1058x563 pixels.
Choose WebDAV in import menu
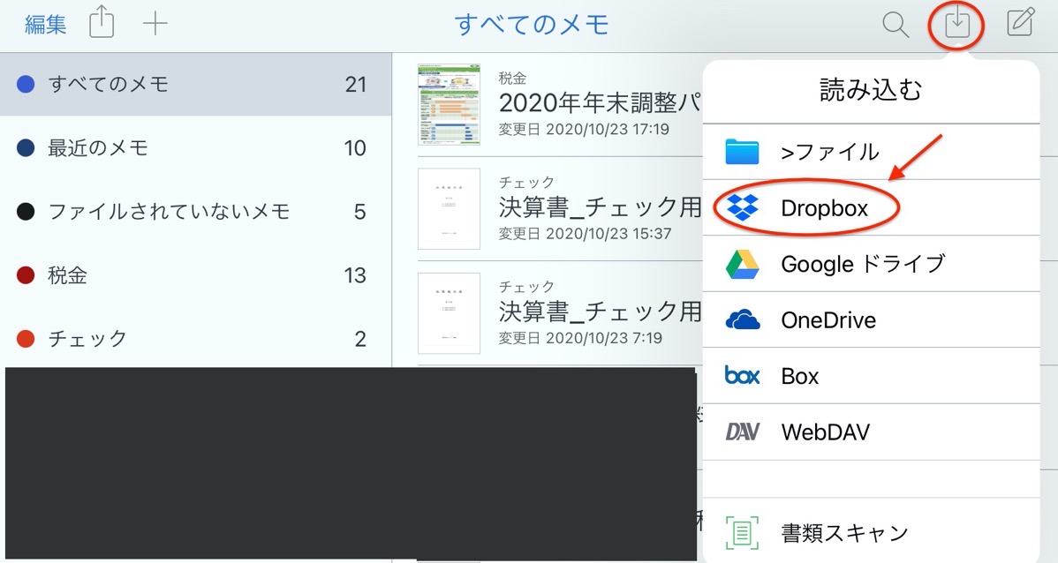click(x=871, y=432)
